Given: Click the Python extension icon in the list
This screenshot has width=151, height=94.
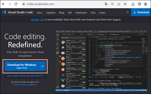Looking at the screenshot, I should pos(63,42).
